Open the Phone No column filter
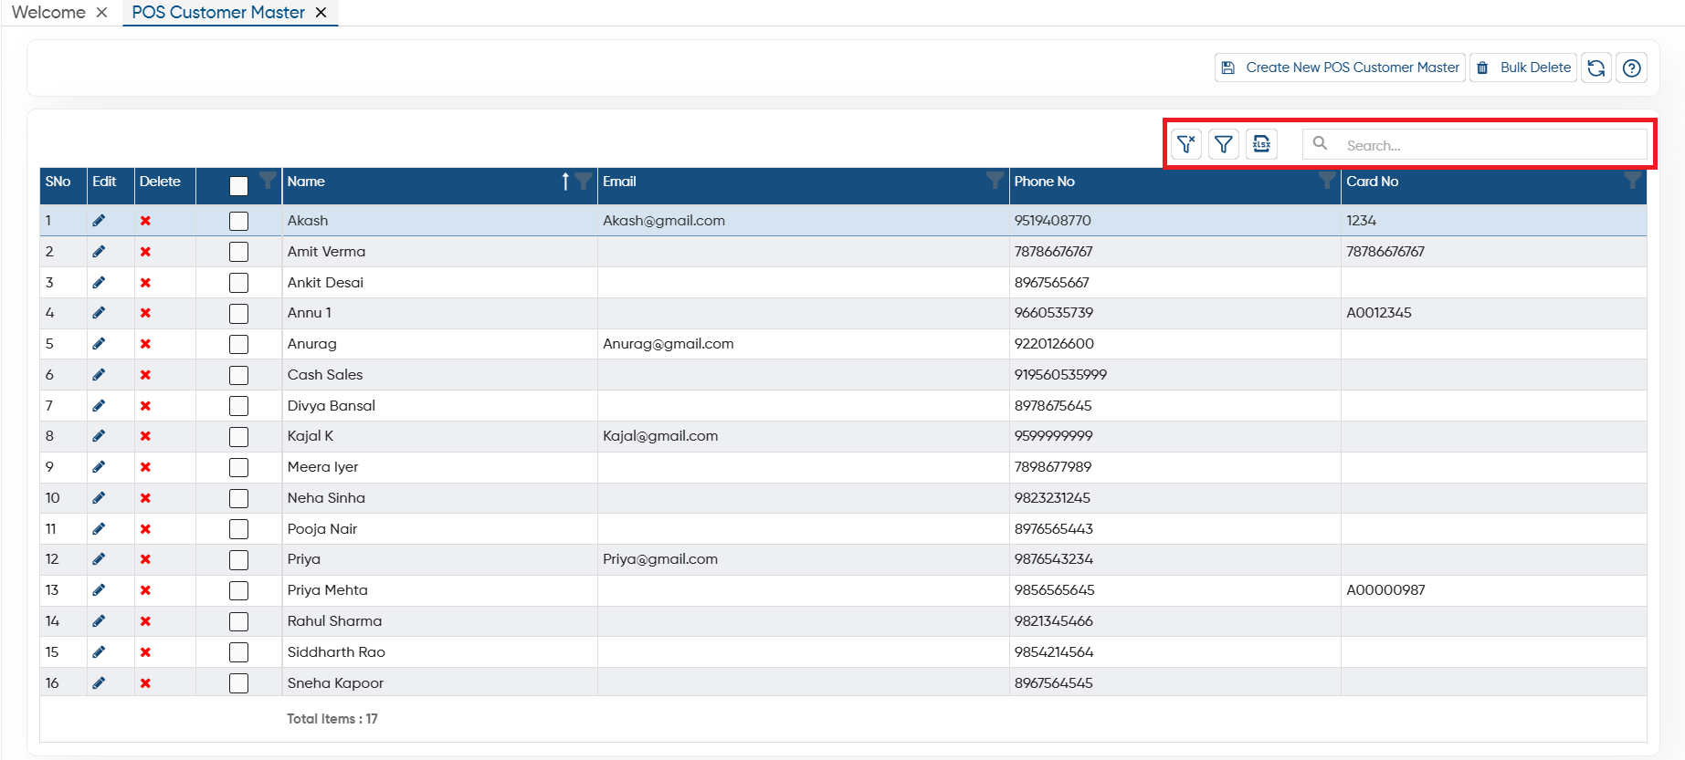The image size is (1685, 760). [1327, 180]
